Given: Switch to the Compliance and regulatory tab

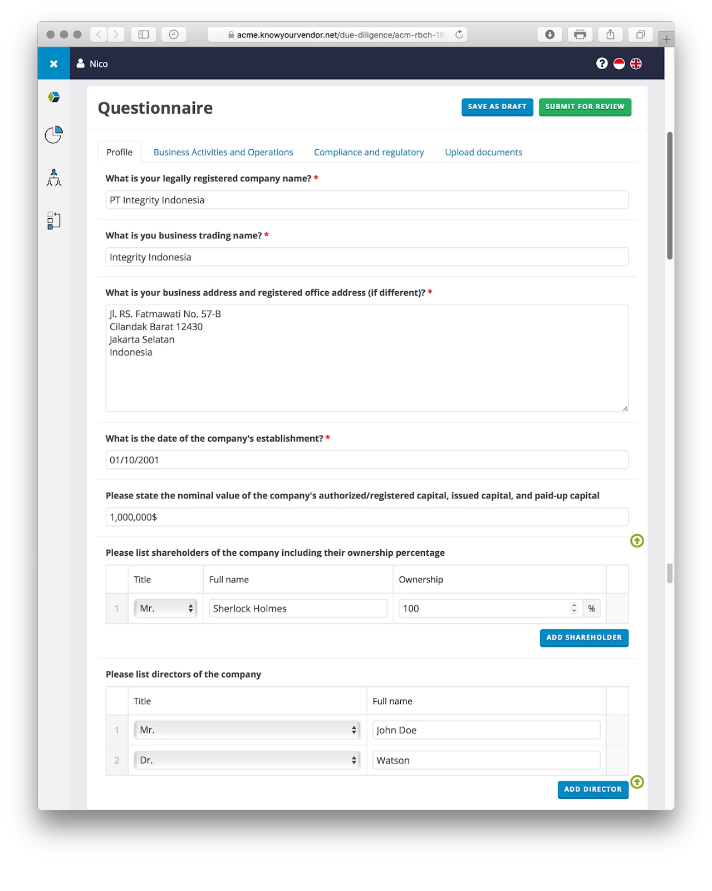Looking at the screenshot, I should pos(369,152).
